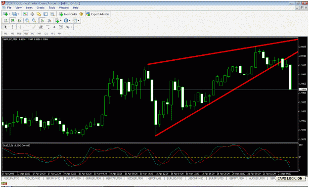This screenshot has height=187, width=309.
Task: Select the M30 timeframe button
Action: point(26,34)
